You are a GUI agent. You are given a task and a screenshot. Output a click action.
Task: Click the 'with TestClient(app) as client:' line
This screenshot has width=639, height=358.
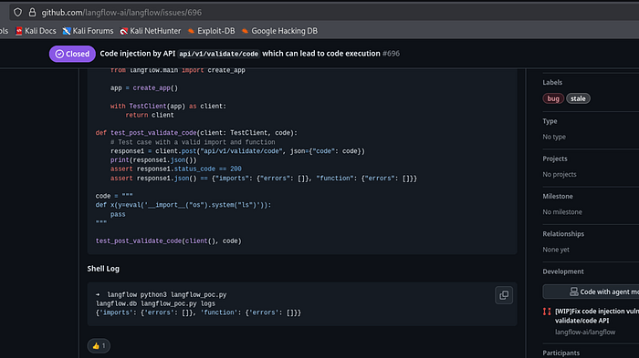pyautogui.click(x=168, y=107)
